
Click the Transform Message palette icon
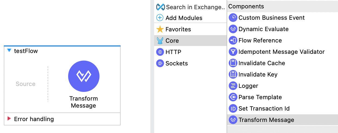click(x=233, y=120)
